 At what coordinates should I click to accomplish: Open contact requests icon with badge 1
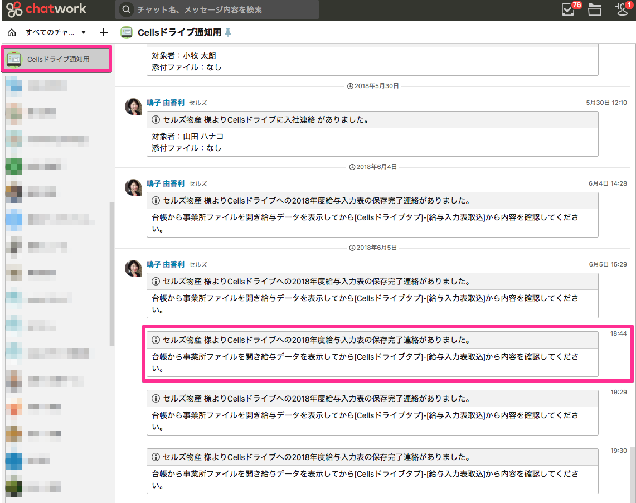pos(622,9)
